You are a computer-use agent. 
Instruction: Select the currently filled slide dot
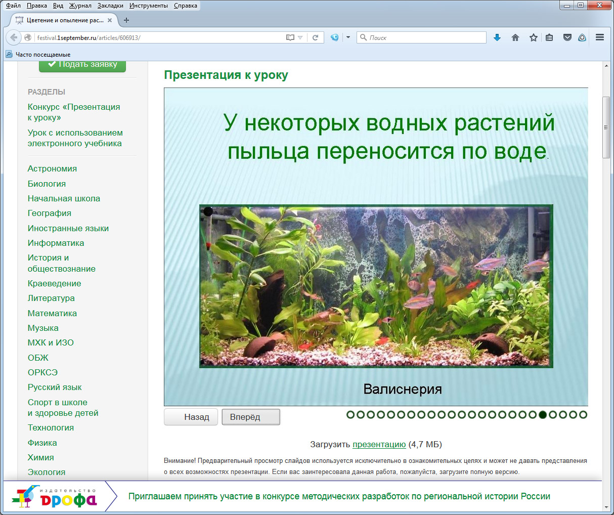543,415
